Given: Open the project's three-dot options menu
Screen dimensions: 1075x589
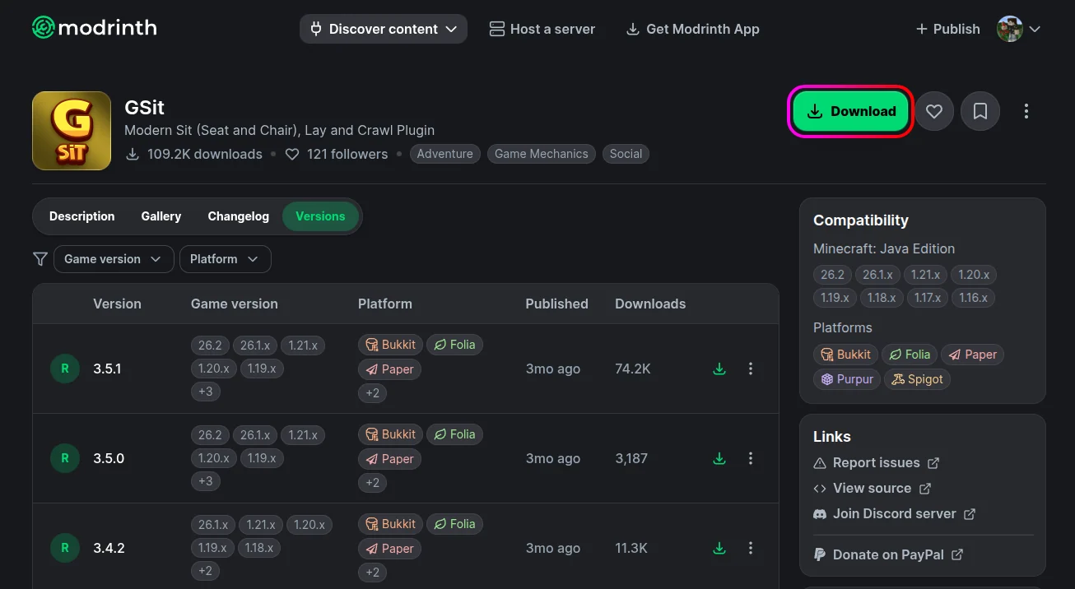Looking at the screenshot, I should pos(1026,111).
